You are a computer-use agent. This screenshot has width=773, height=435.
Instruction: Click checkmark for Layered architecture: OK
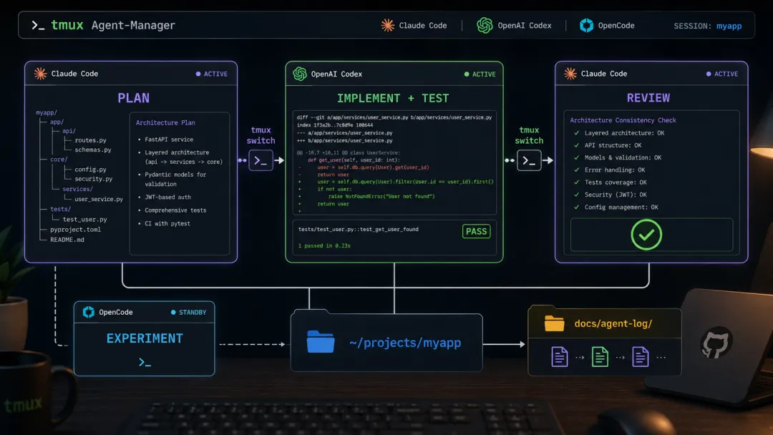(x=576, y=133)
